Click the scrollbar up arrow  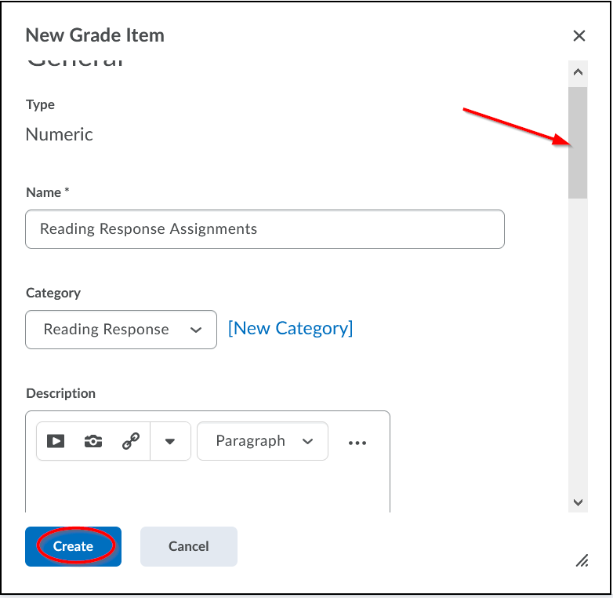coord(579,73)
